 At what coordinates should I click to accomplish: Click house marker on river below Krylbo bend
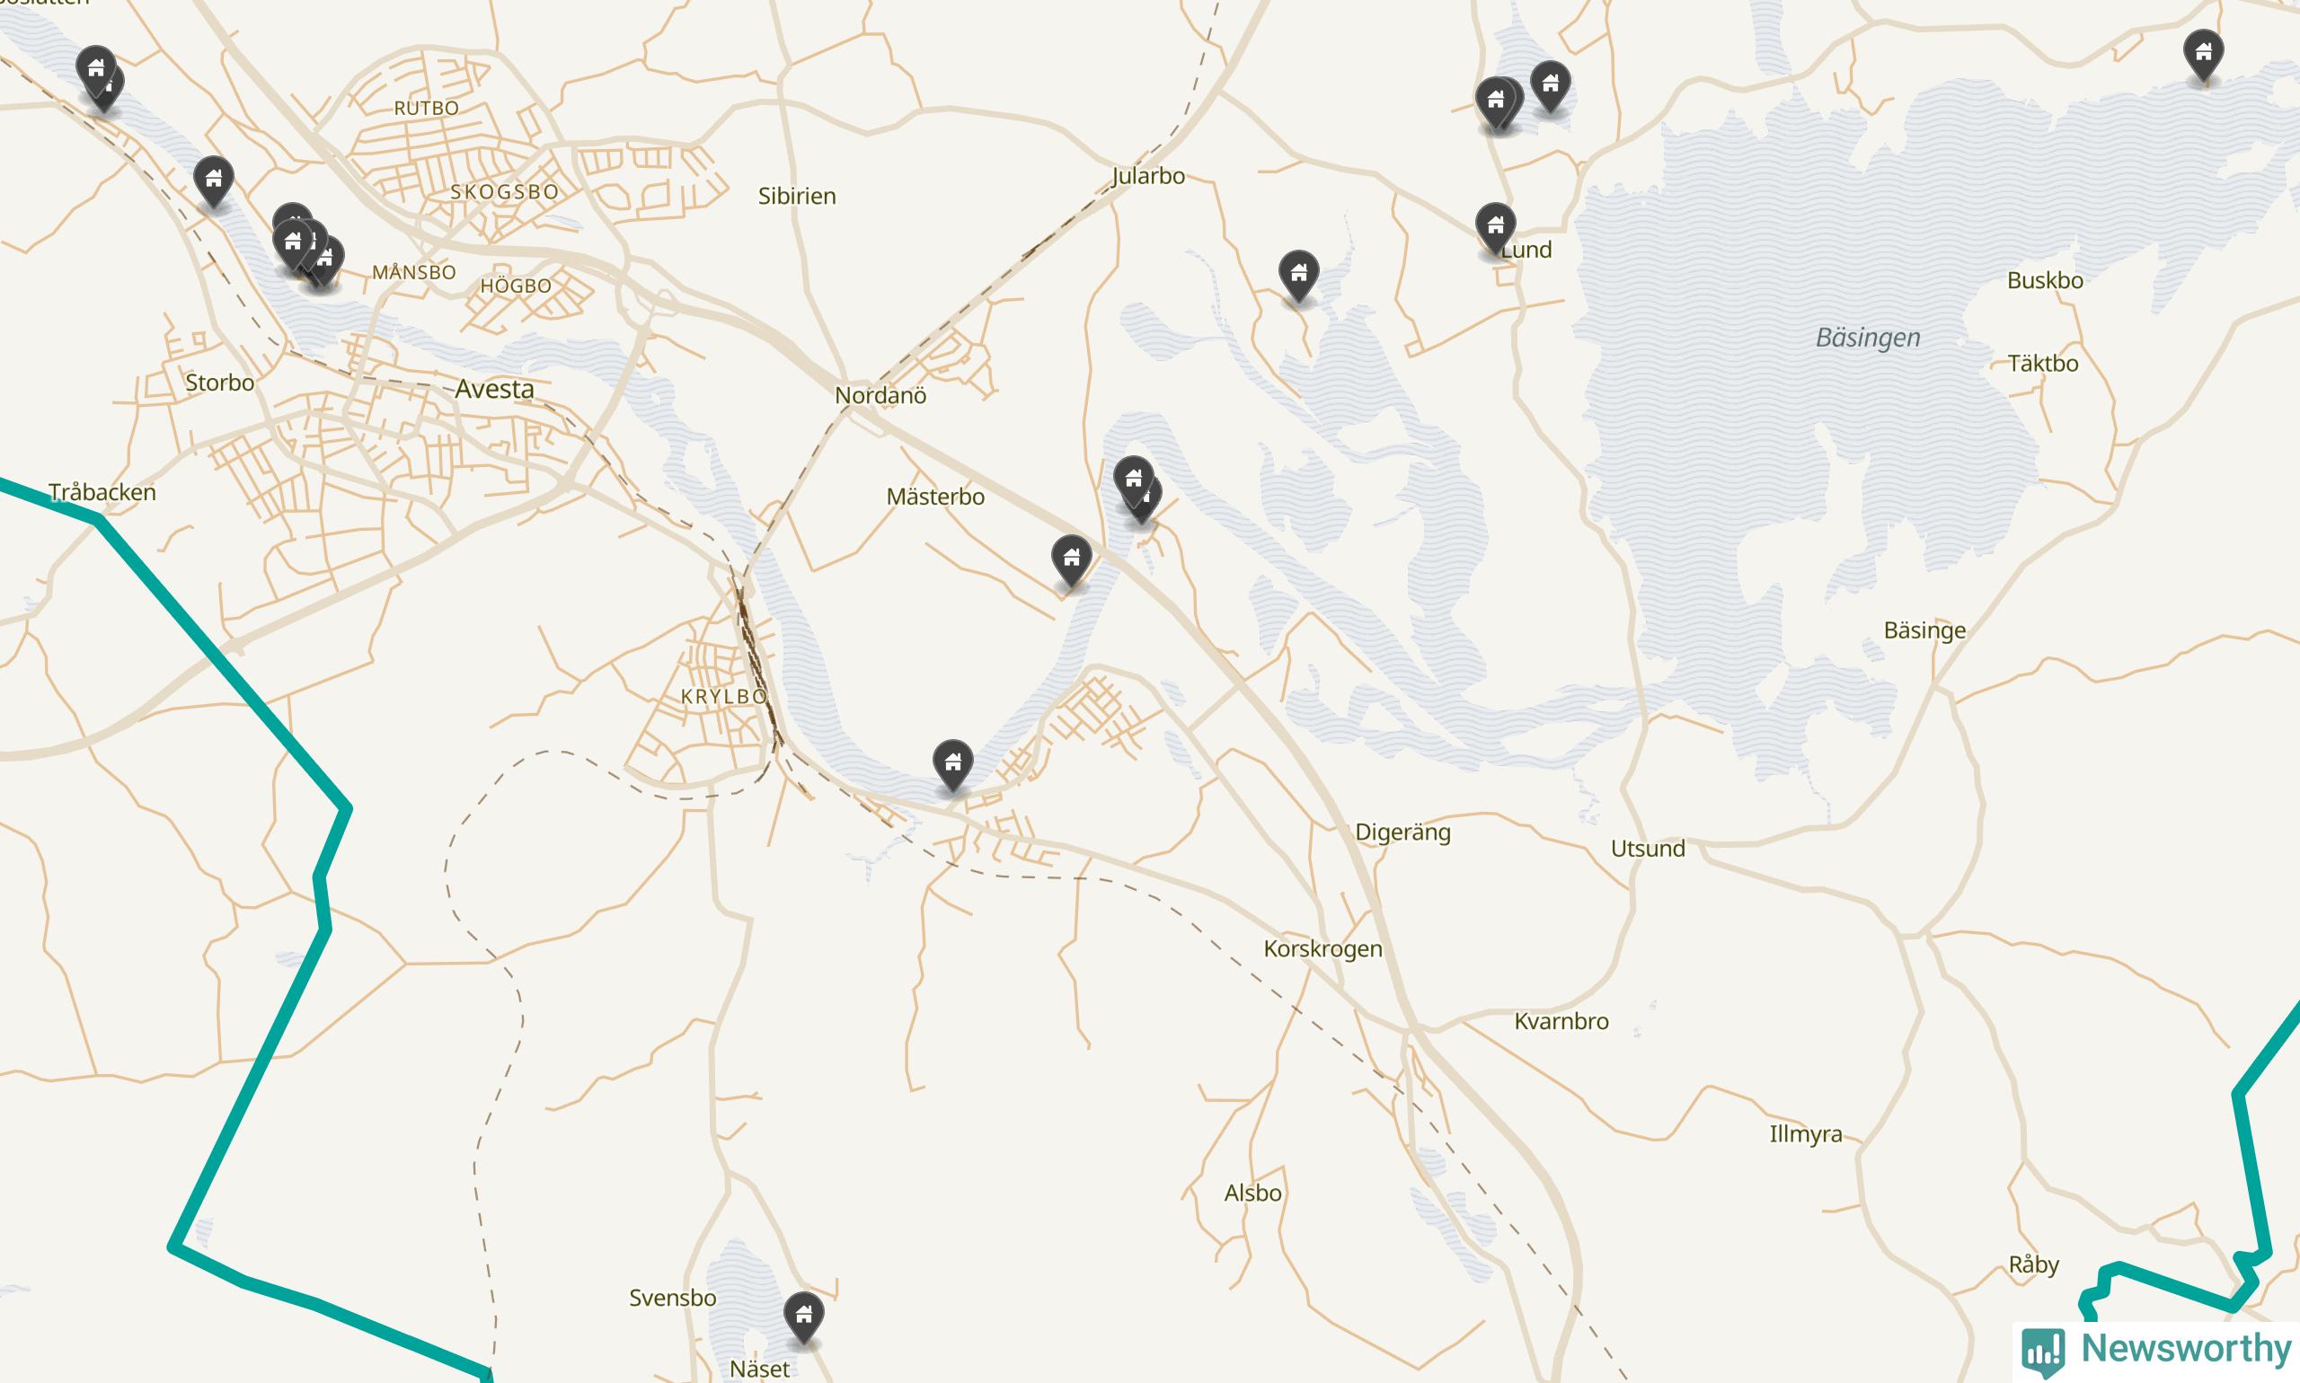(951, 765)
